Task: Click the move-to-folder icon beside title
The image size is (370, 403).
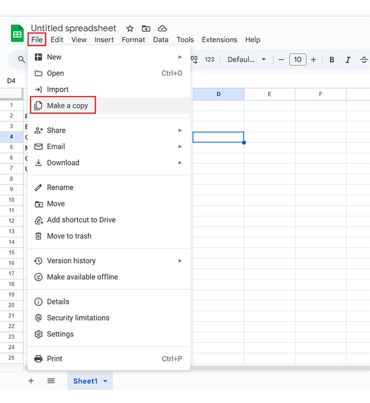Action: [146, 28]
